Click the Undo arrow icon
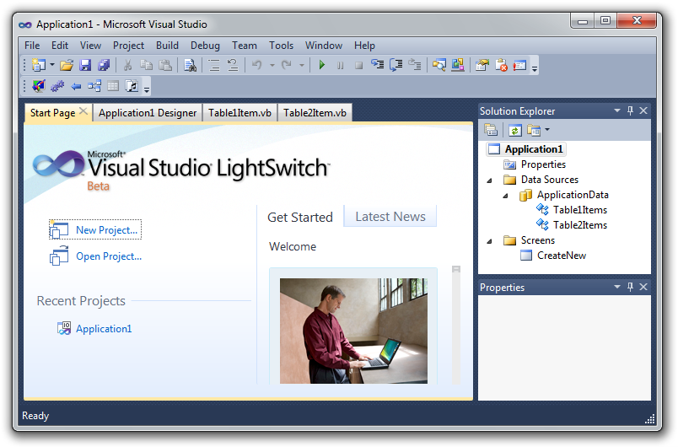The width and height of the screenshot is (678, 447). (257, 65)
